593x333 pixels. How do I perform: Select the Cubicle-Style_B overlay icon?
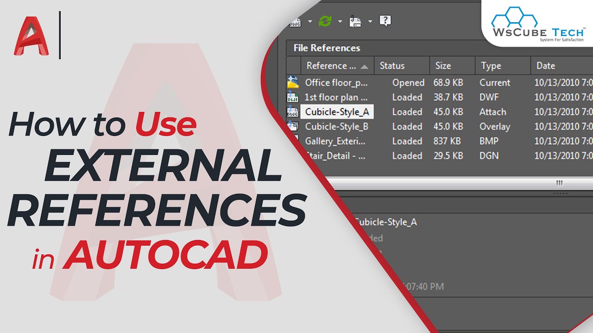click(293, 126)
